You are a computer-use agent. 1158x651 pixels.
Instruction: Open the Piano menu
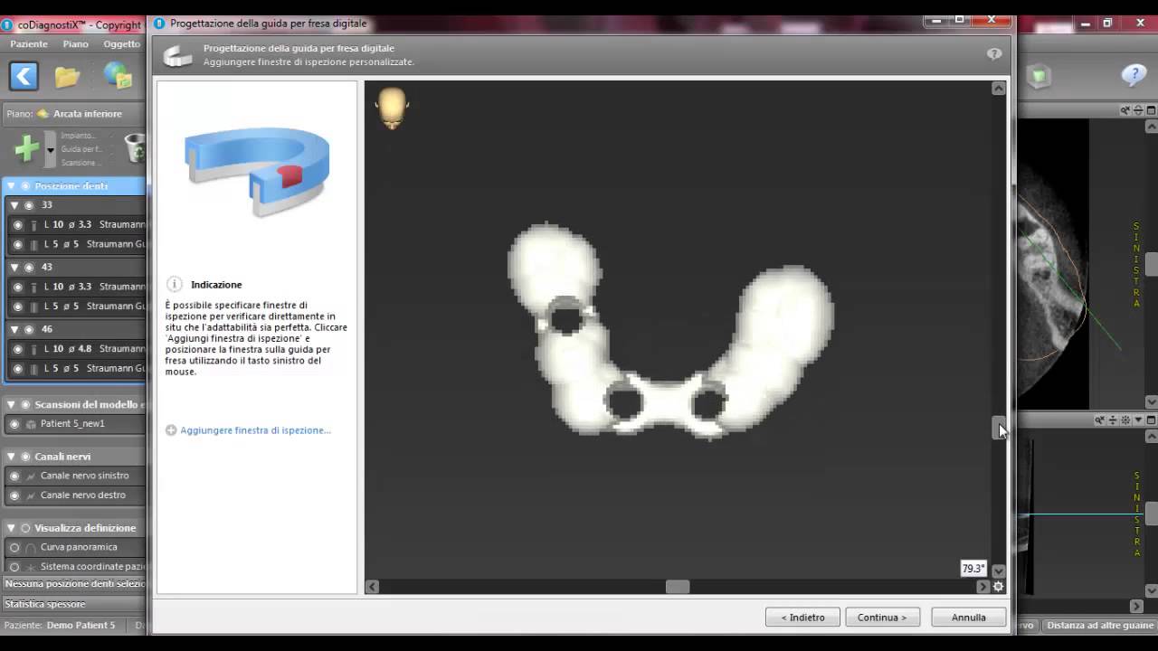pos(76,43)
